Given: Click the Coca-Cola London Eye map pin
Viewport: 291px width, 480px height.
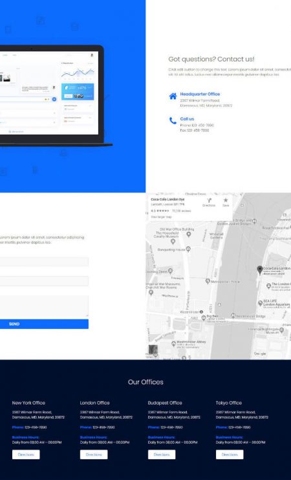Looking at the screenshot, I should pyautogui.click(x=260, y=270).
